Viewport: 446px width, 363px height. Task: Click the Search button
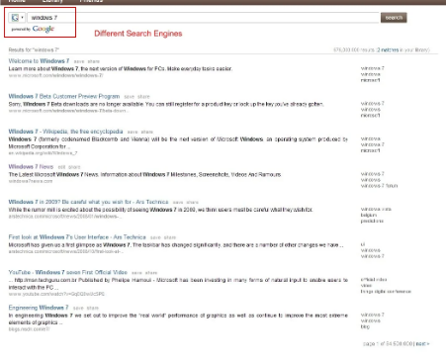[x=394, y=18]
